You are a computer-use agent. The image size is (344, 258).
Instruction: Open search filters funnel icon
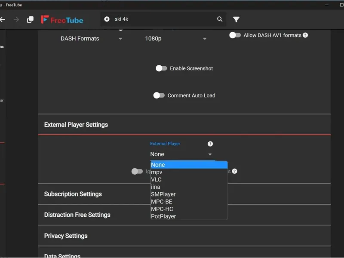click(x=236, y=19)
